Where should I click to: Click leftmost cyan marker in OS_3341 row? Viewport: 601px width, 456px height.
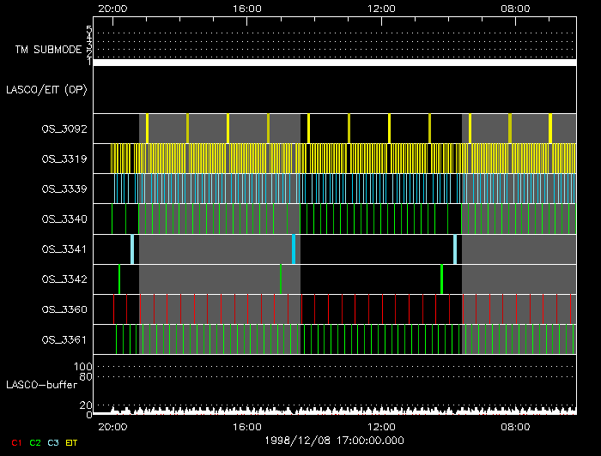click(x=132, y=249)
